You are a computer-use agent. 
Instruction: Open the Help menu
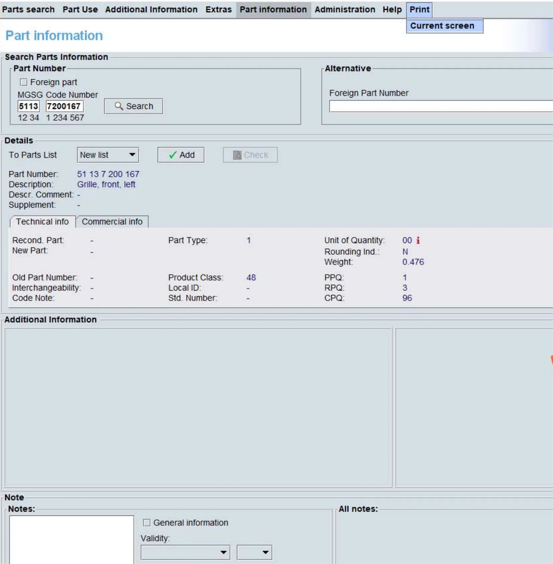tap(392, 9)
